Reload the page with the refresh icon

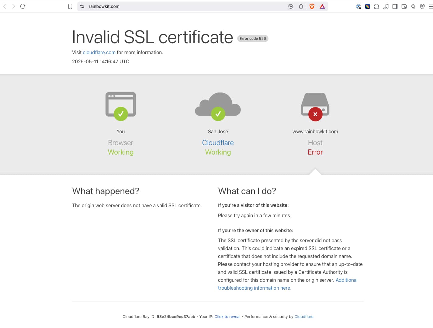tap(23, 6)
